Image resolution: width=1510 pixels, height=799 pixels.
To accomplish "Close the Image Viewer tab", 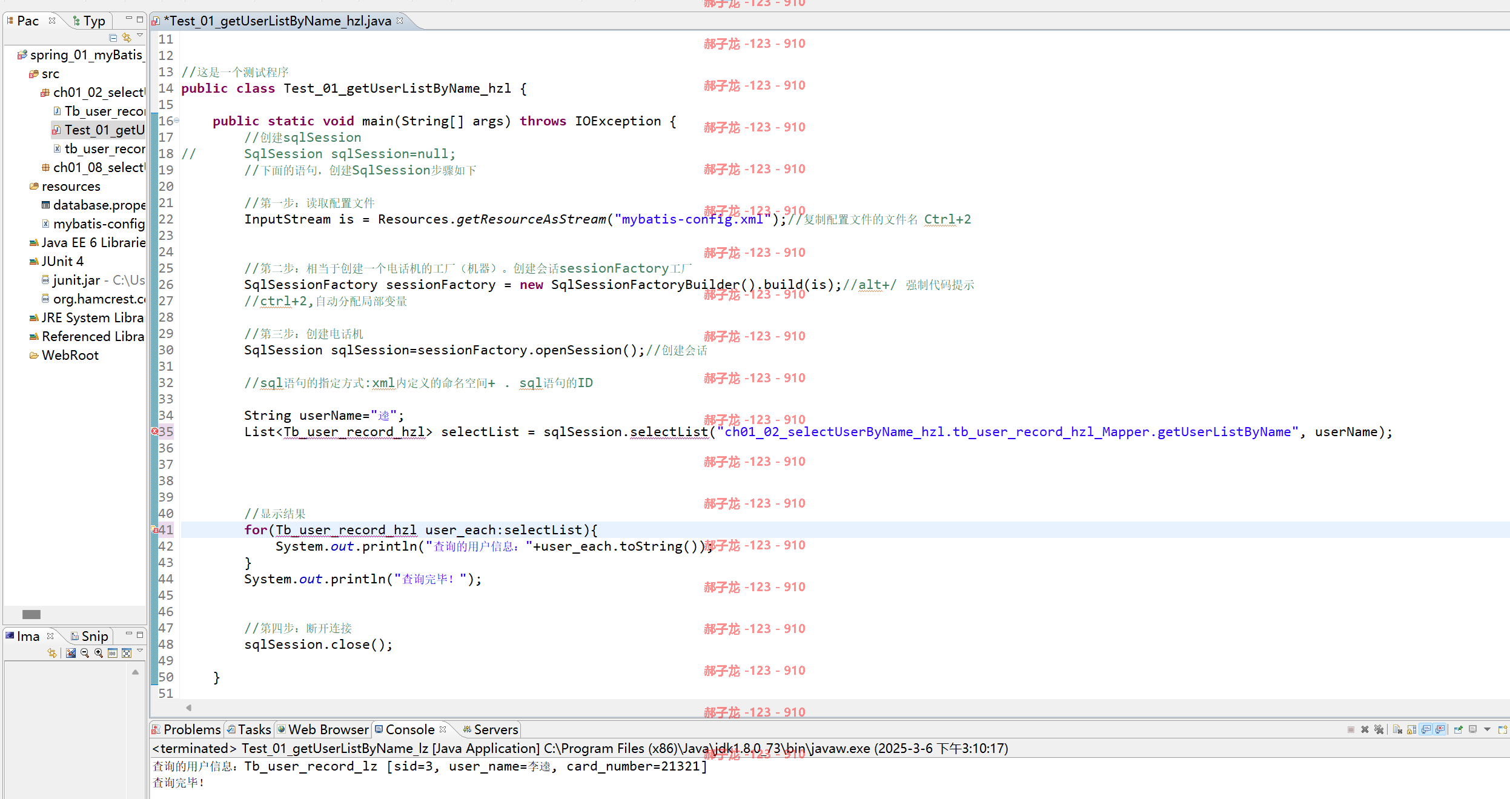I will 50,636.
